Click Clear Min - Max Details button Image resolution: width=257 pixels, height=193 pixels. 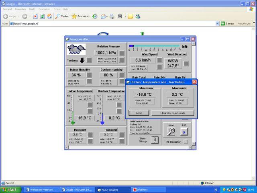[173, 113]
